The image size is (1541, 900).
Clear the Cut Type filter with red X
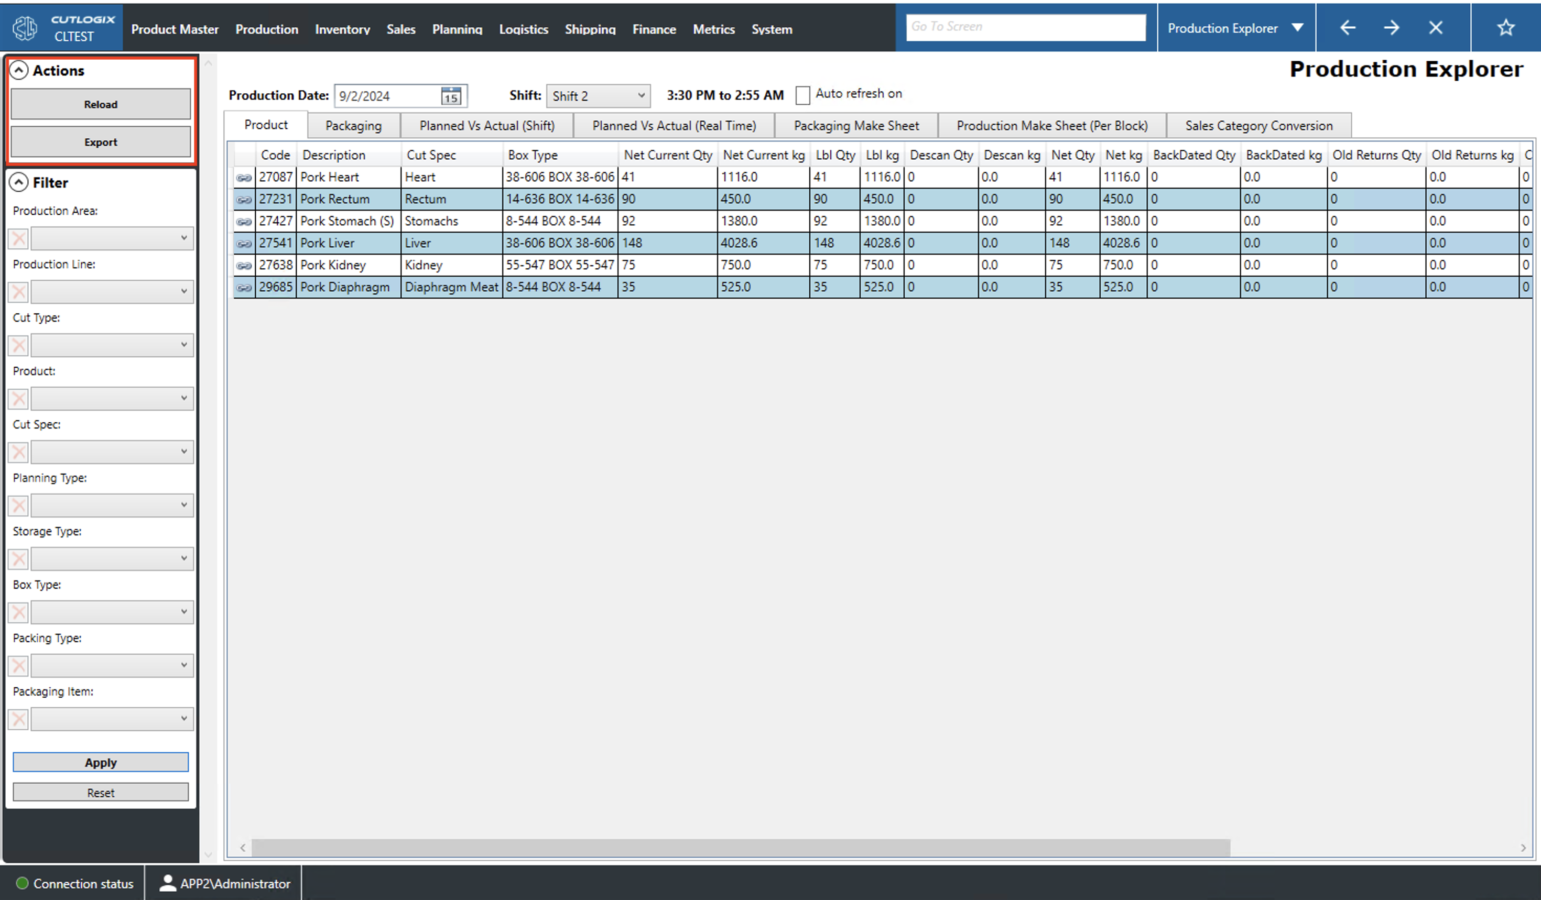(18, 345)
